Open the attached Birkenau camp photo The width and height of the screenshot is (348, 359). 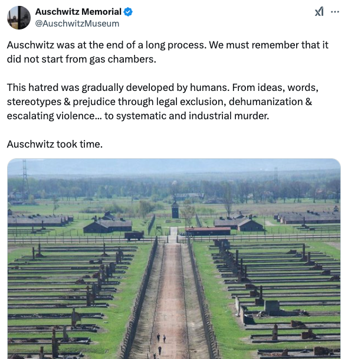[174, 259]
